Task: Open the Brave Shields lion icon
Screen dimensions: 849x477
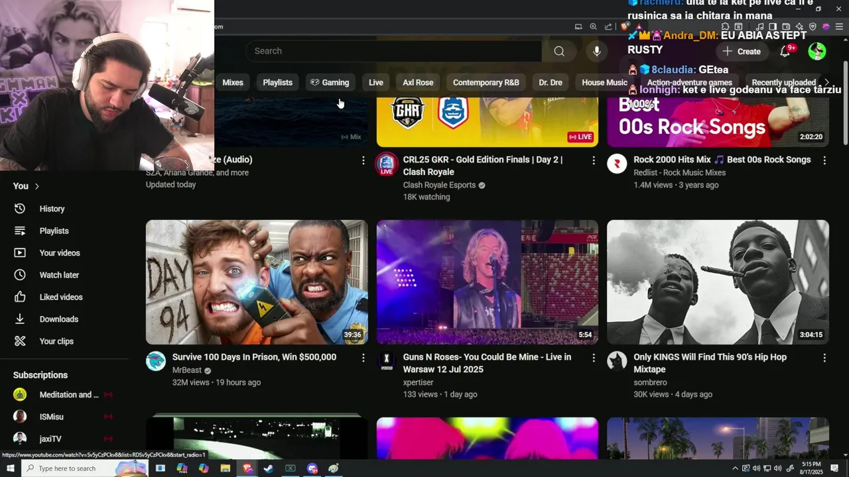Action: click(624, 26)
